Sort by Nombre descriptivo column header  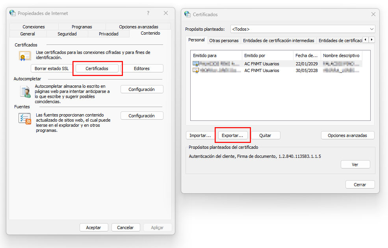pos(342,56)
